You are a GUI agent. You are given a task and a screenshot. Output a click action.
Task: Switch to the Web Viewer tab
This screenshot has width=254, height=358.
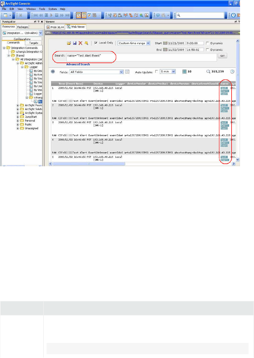pyautogui.click(x=76, y=27)
